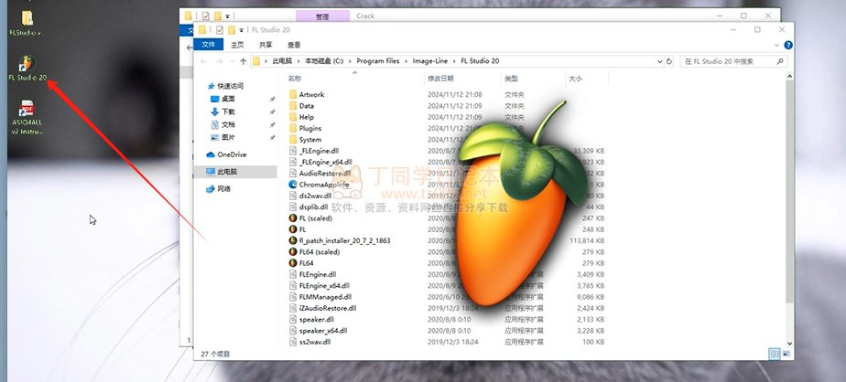Navigate to 本地磁盘 (C:) via breadcrumb
846x382 pixels.
click(324, 61)
